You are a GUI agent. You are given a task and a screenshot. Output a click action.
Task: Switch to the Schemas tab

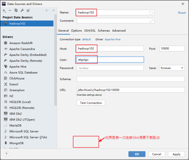(104, 31)
